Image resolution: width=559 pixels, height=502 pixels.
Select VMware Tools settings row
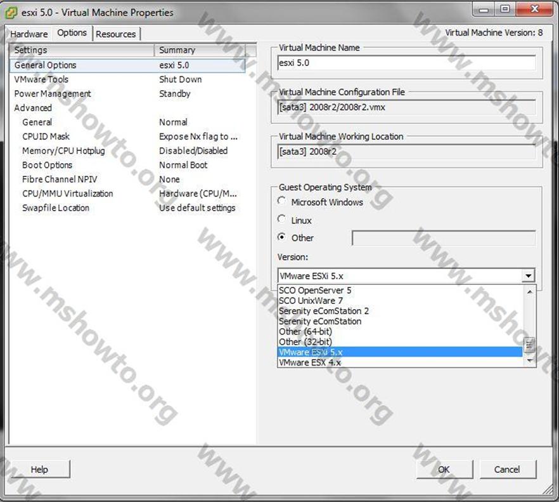pos(127,79)
